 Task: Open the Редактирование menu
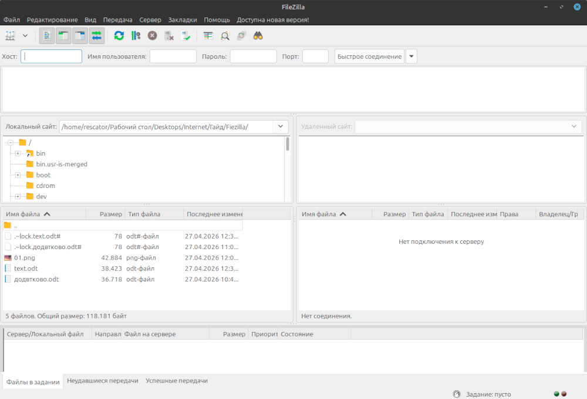coord(52,20)
